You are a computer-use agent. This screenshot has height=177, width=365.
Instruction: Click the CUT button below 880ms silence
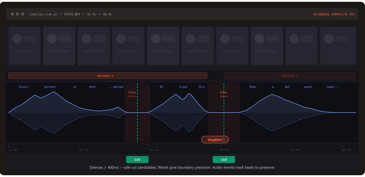point(224,160)
